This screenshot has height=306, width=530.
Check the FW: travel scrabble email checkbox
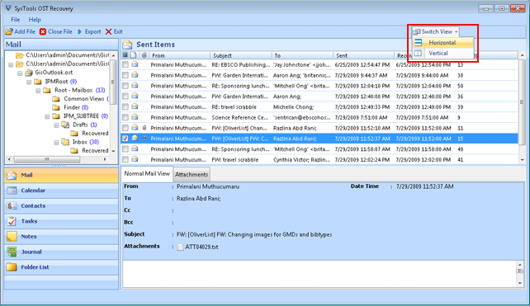125,159
